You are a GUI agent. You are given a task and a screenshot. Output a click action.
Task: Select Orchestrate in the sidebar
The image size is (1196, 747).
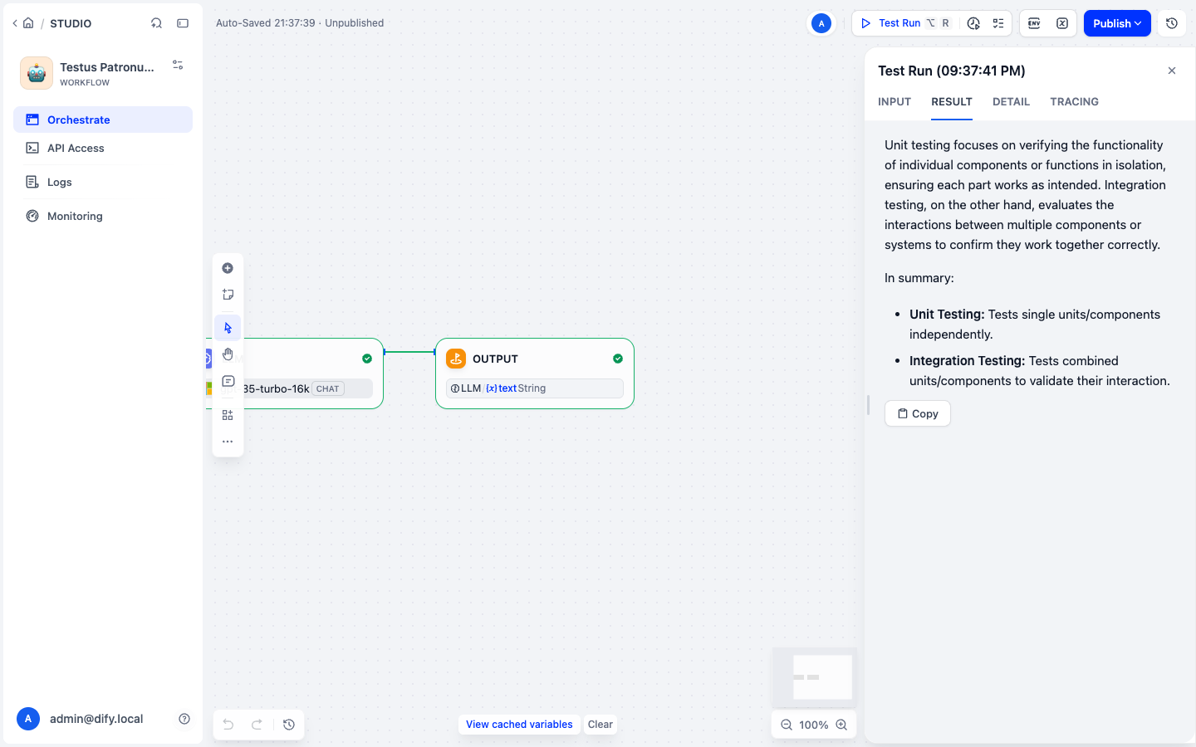point(103,120)
